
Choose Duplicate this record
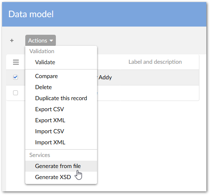click(61, 98)
